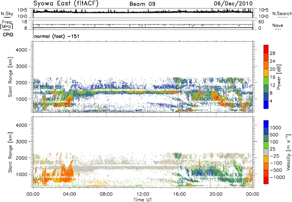The height and width of the screenshot is (202, 292).
Task: Click 'normal (fast) -151' text
Action: 57,36
